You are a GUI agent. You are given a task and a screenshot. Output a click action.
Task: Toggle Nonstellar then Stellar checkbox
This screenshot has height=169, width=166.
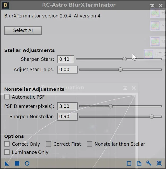[89, 144]
